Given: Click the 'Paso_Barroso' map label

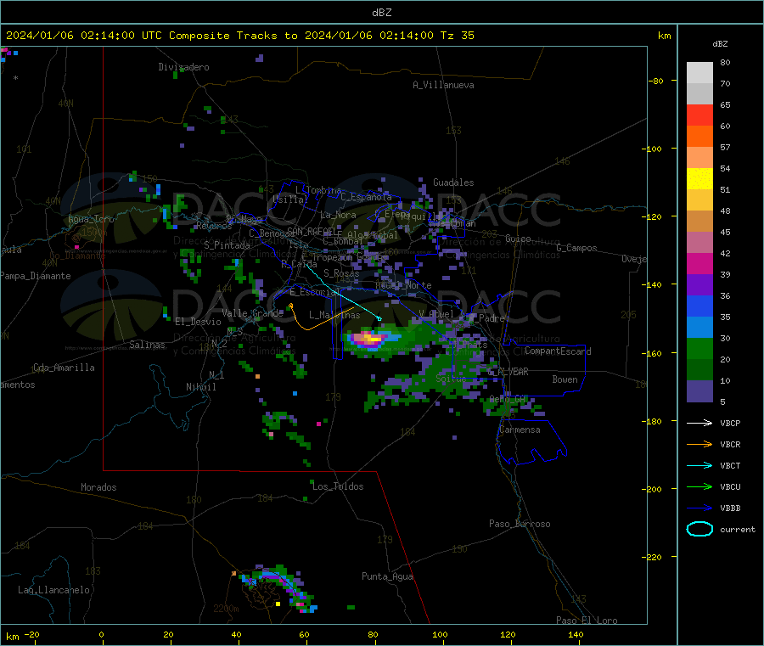Looking at the screenshot, I should [x=520, y=525].
